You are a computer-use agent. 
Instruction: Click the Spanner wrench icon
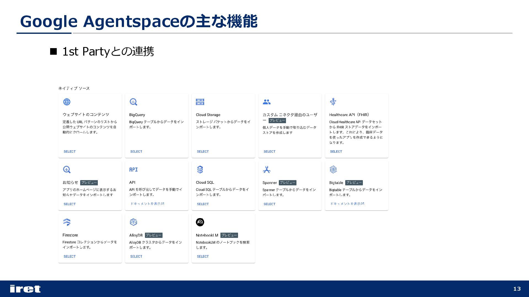(x=266, y=169)
